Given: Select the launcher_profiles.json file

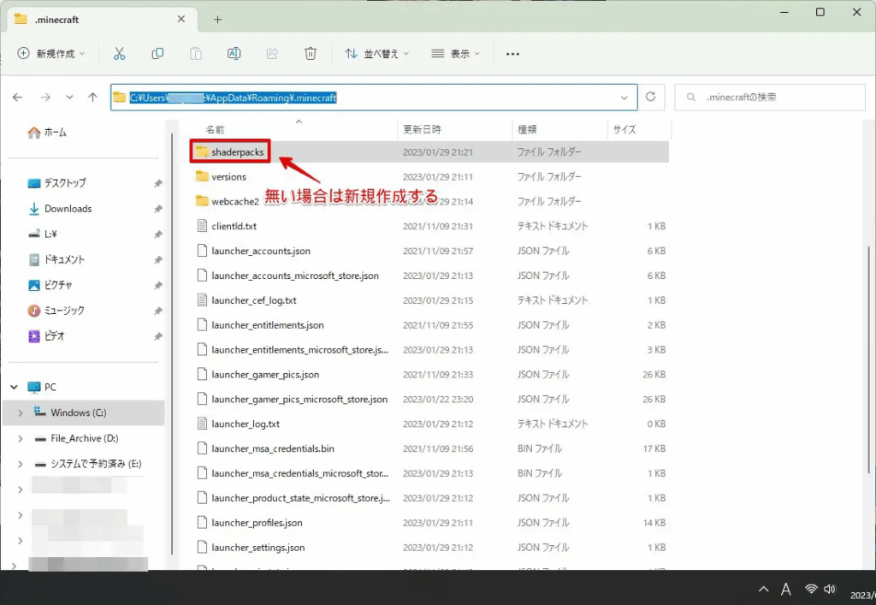Looking at the screenshot, I should [256, 523].
